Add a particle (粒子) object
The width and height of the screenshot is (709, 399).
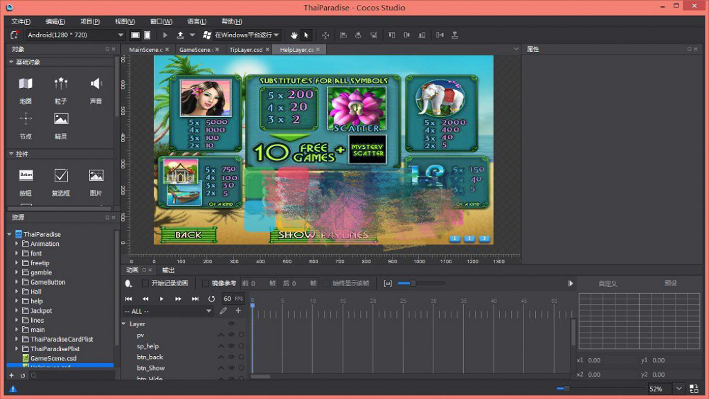point(61,84)
